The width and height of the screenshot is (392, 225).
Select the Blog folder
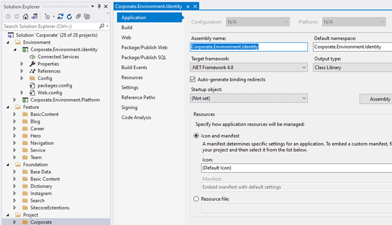[x=35, y=122]
